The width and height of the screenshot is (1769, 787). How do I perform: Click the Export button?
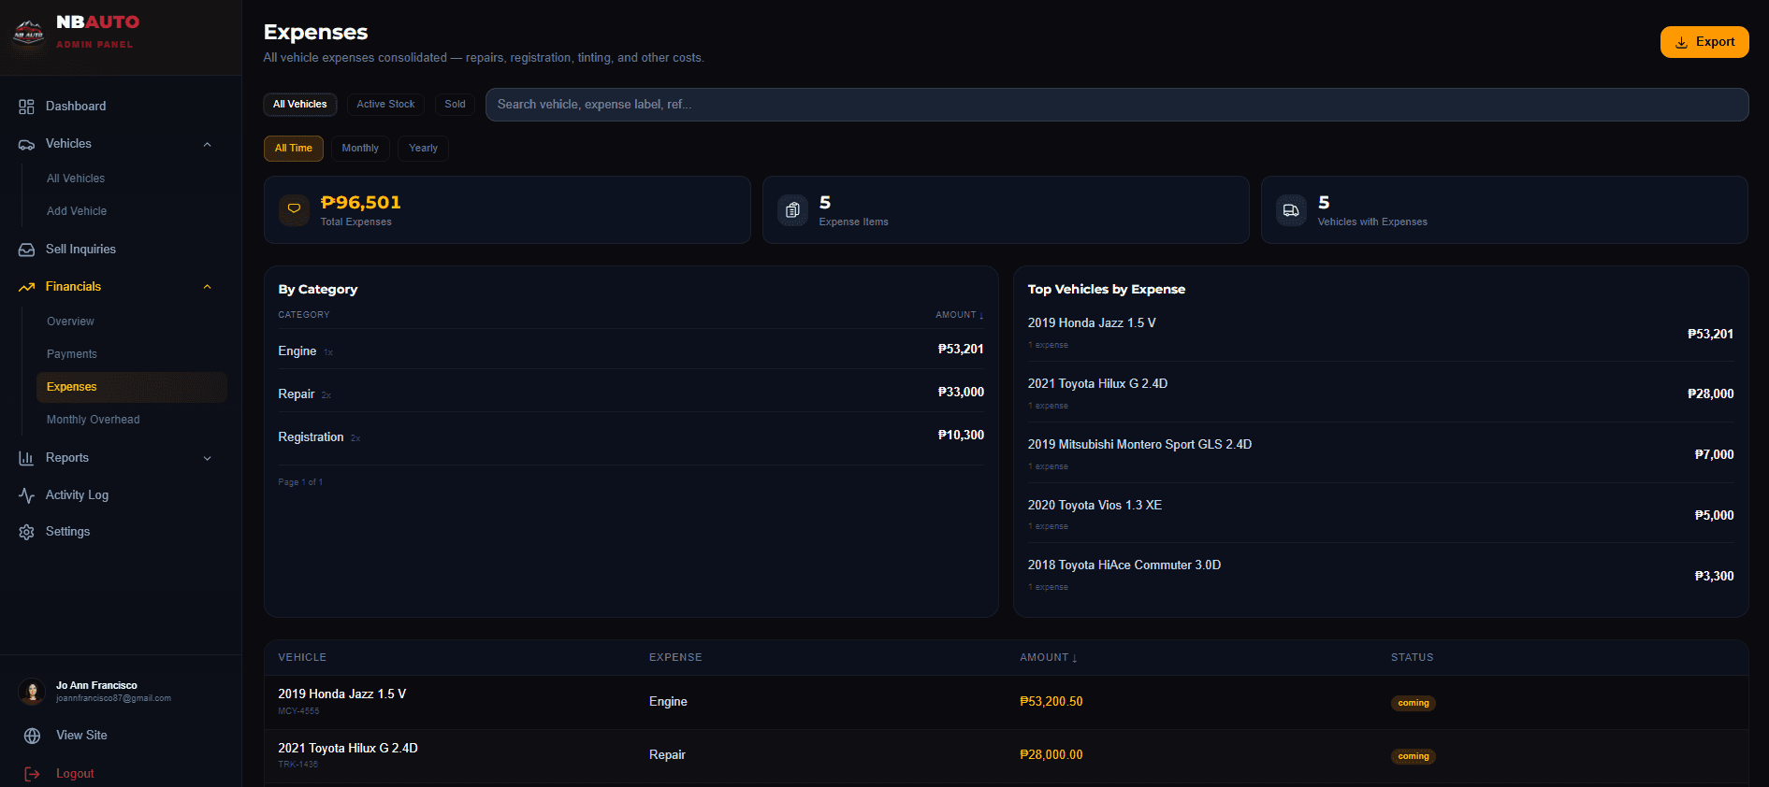[1704, 42]
